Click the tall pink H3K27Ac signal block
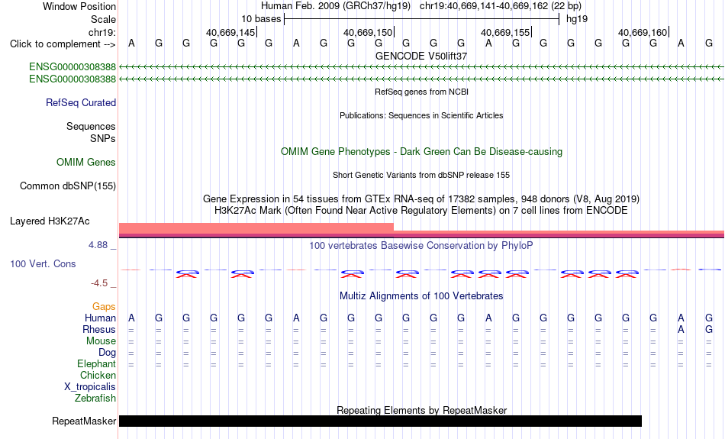Image resolution: width=725 pixels, height=439 pixels. [x=256, y=229]
